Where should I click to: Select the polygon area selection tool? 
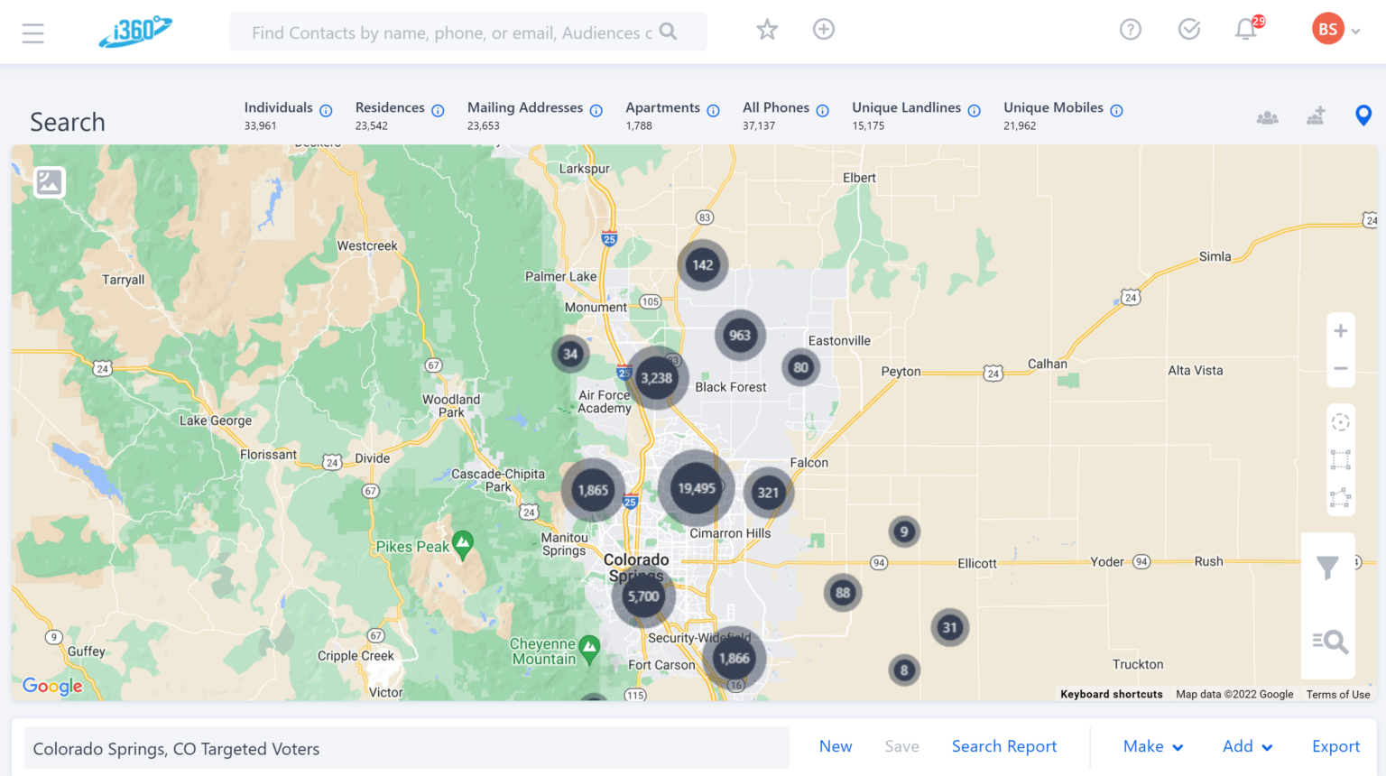1341,497
